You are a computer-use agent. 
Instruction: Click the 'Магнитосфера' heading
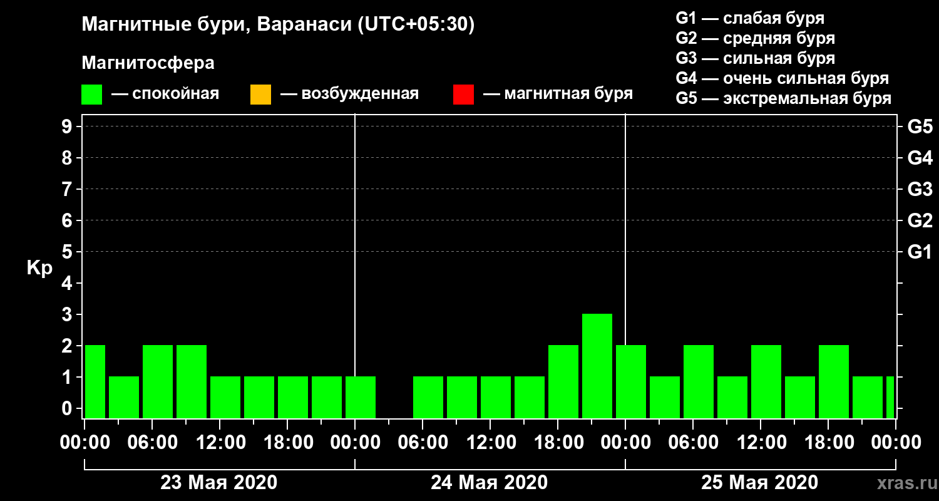click(x=148, y=63)
